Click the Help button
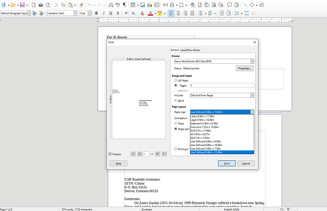The image size is (327, 211). click(x=118, y=164)
